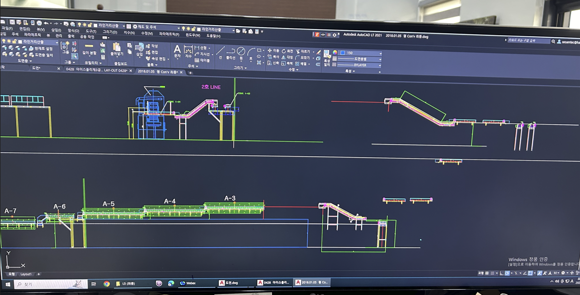Select the 주석 ribbon tab
Viewport: 580px width, 295px height.
[x=15, y=34]
